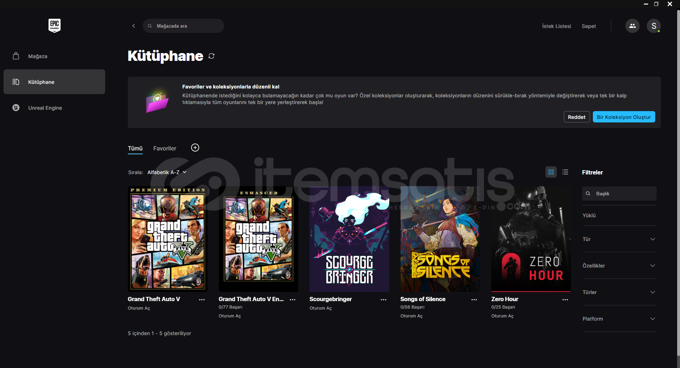Open the Scourgebringer cover art
680x368 pixels.
[349, 239]
